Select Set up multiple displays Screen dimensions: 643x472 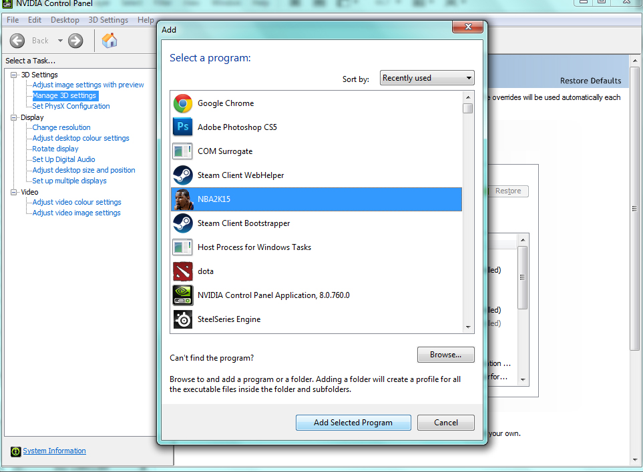pyautogui.click(x=69, y=181)
